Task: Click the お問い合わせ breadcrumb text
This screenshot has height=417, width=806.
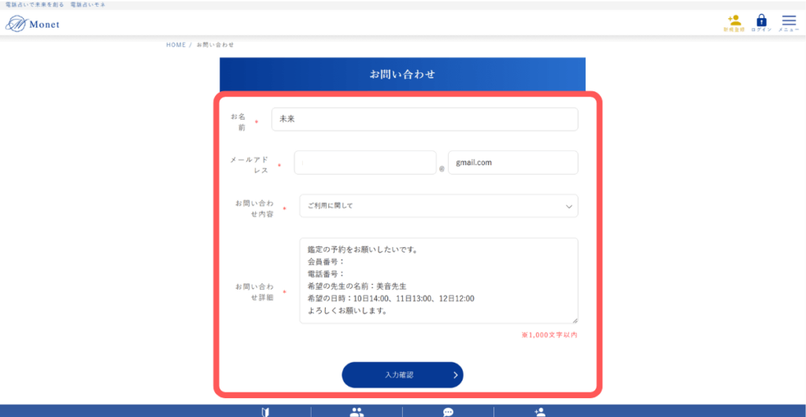Action: (x=215, y=45)
